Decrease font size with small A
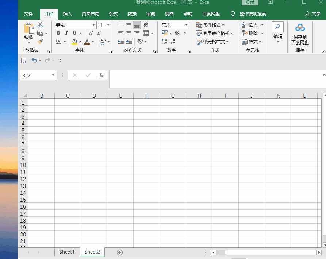326x259 pixels. tap(99, 33)
